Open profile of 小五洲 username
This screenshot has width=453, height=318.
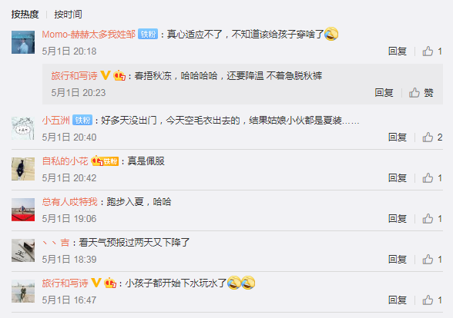pos(55,120)
